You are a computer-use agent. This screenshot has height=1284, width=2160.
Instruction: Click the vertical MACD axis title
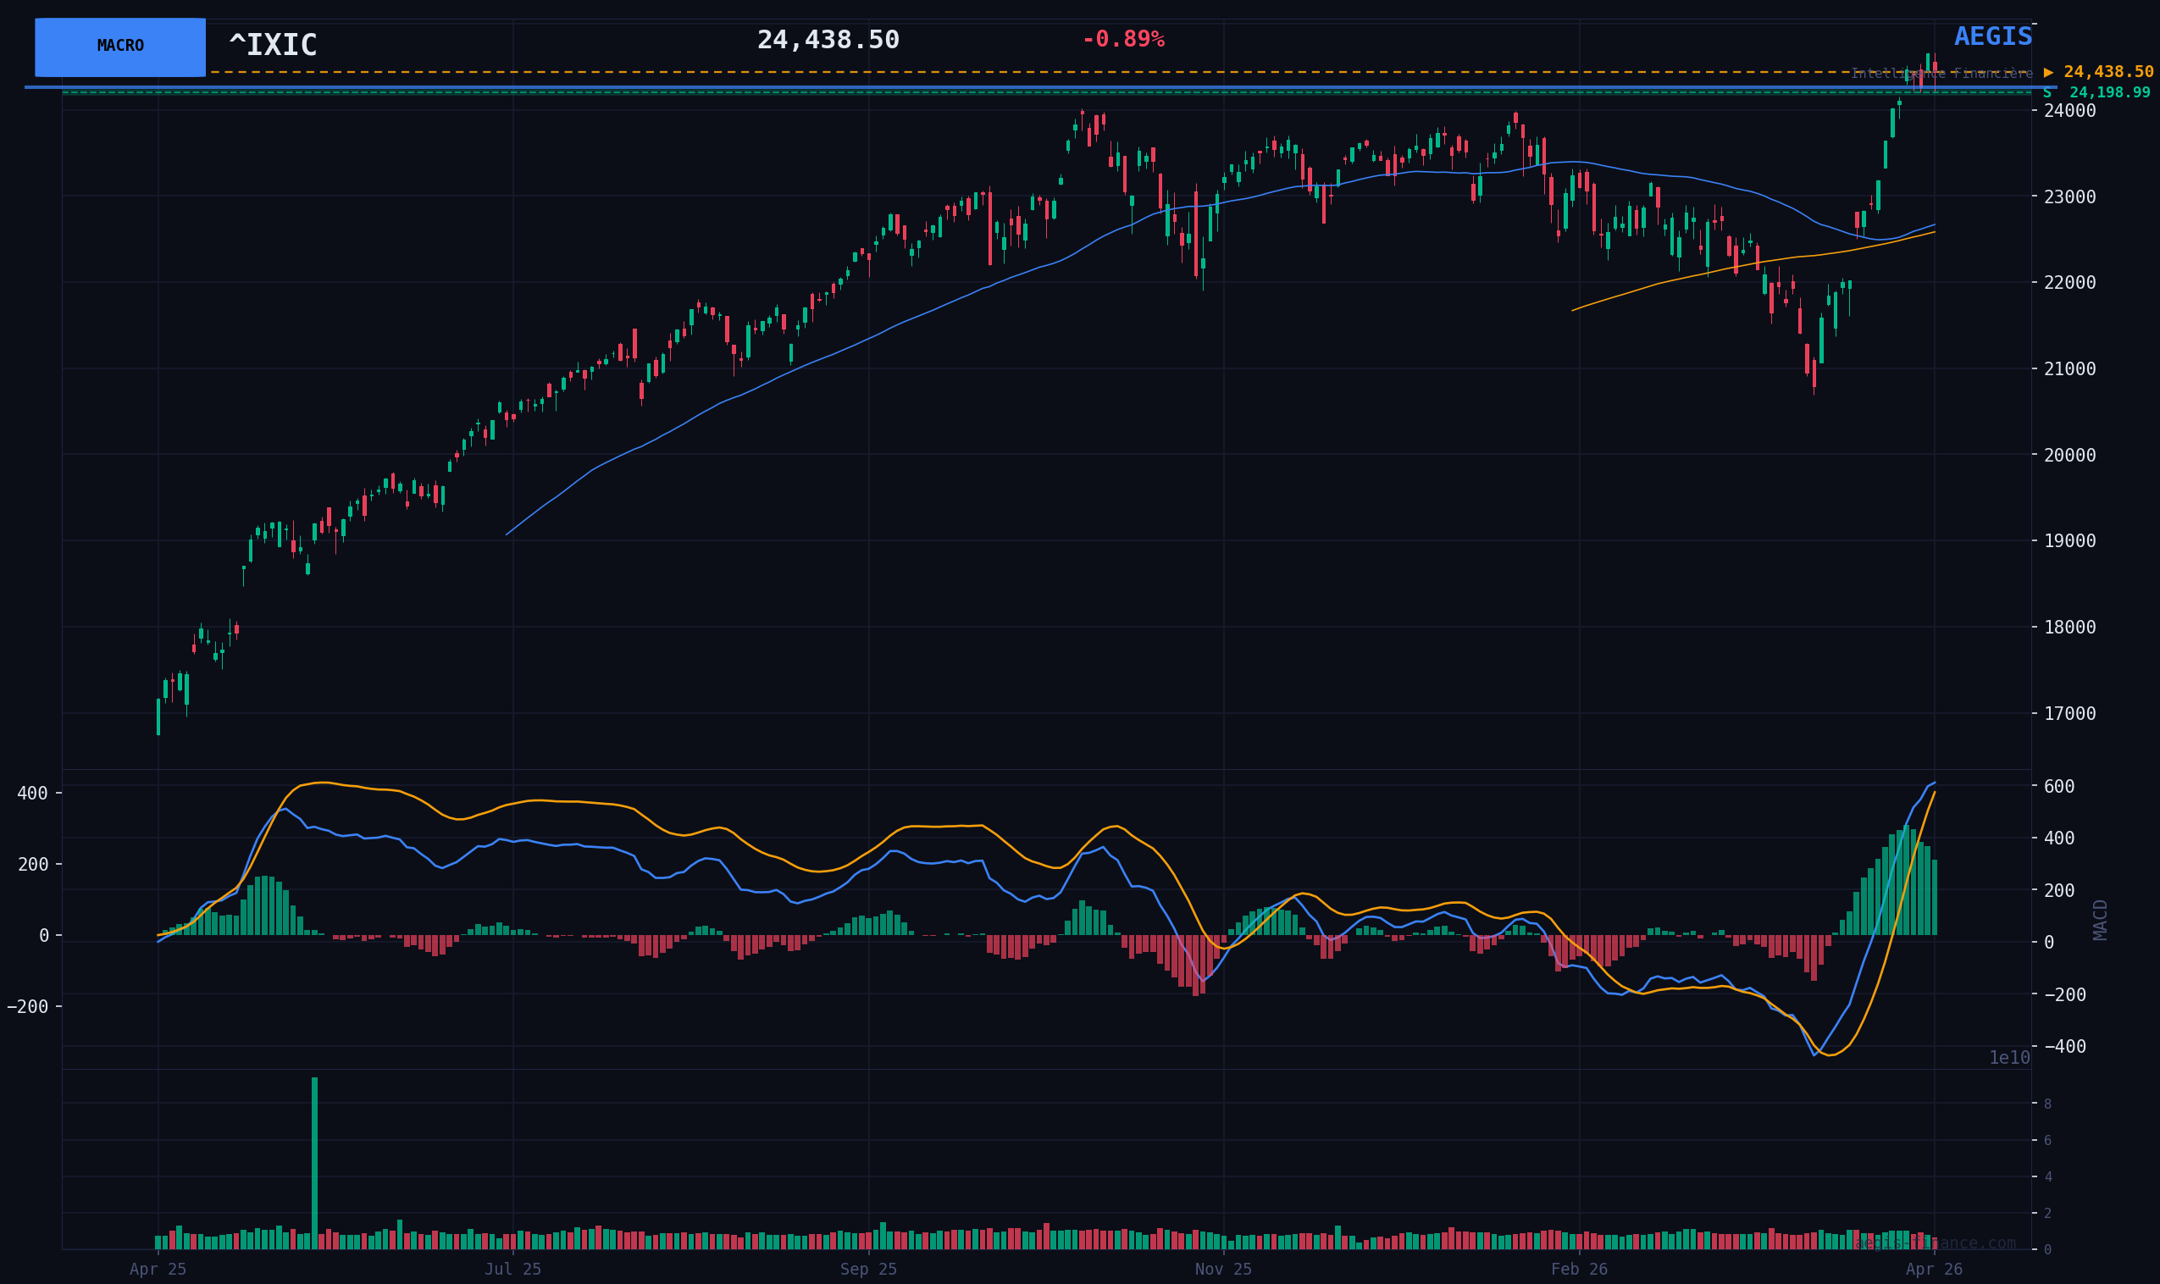[x=2101, y=920]
